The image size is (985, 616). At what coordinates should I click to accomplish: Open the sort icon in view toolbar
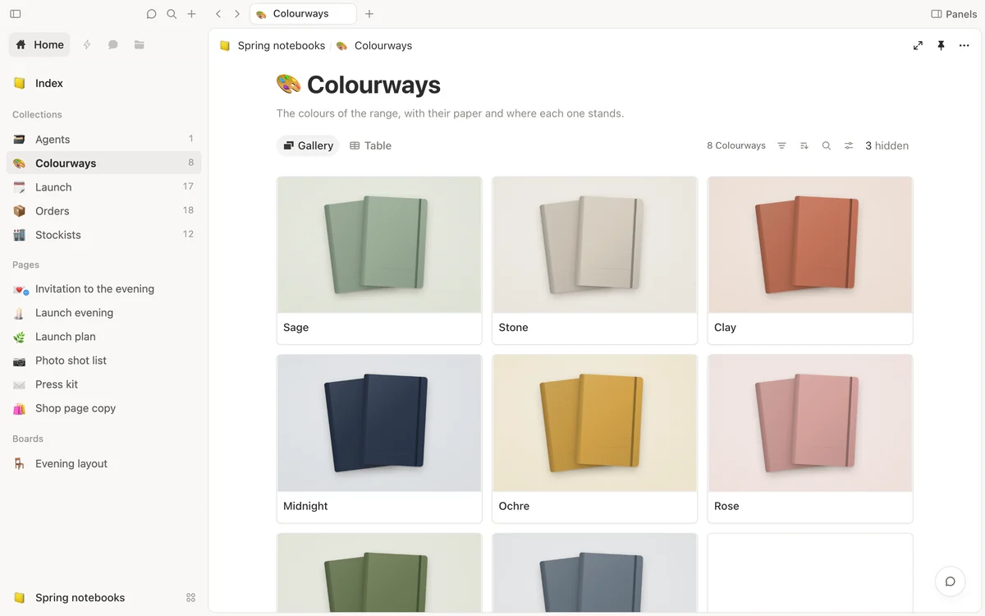804,145
